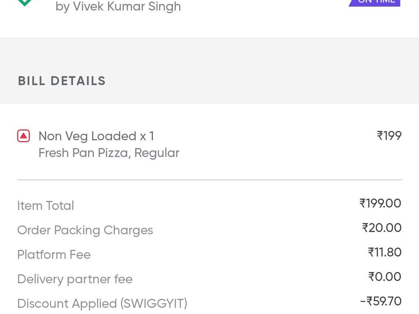Tap the purple ON TIME badge
Screen dimensions: 419x314
click(x=376, y=2)
